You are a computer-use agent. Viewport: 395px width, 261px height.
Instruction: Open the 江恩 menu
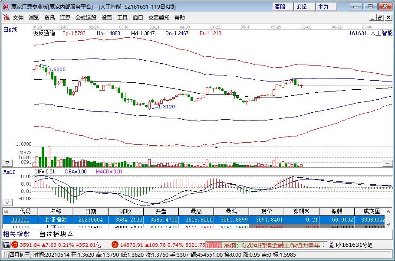point(65,18)
